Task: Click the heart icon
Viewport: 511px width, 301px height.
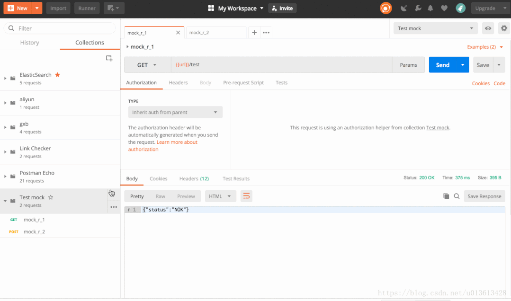Action: (x=444, y=8)
